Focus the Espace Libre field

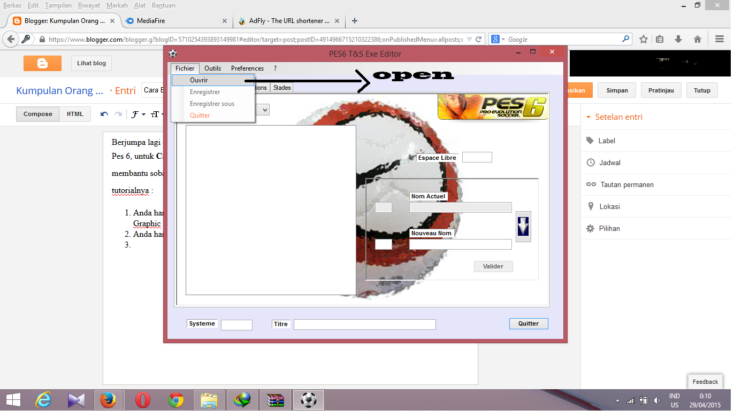(477, 157)
